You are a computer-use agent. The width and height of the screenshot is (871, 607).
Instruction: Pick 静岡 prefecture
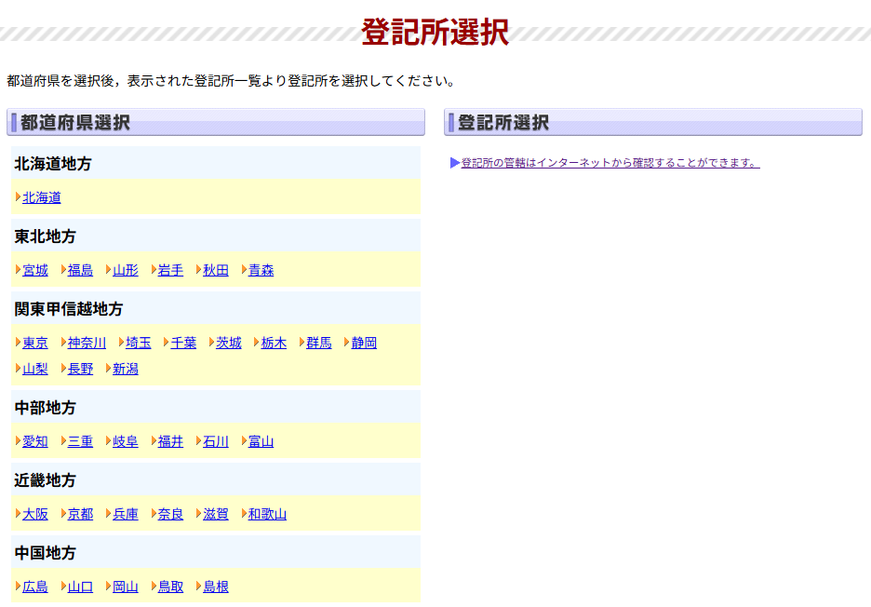[364, 343]
